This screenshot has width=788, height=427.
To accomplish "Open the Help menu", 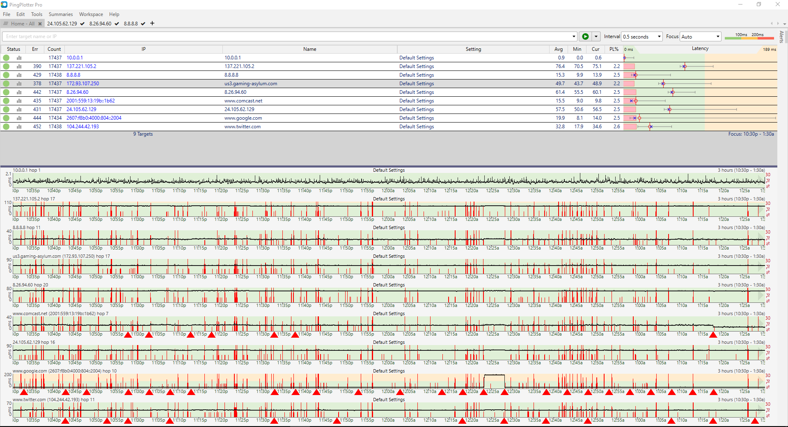I will 114,14.
